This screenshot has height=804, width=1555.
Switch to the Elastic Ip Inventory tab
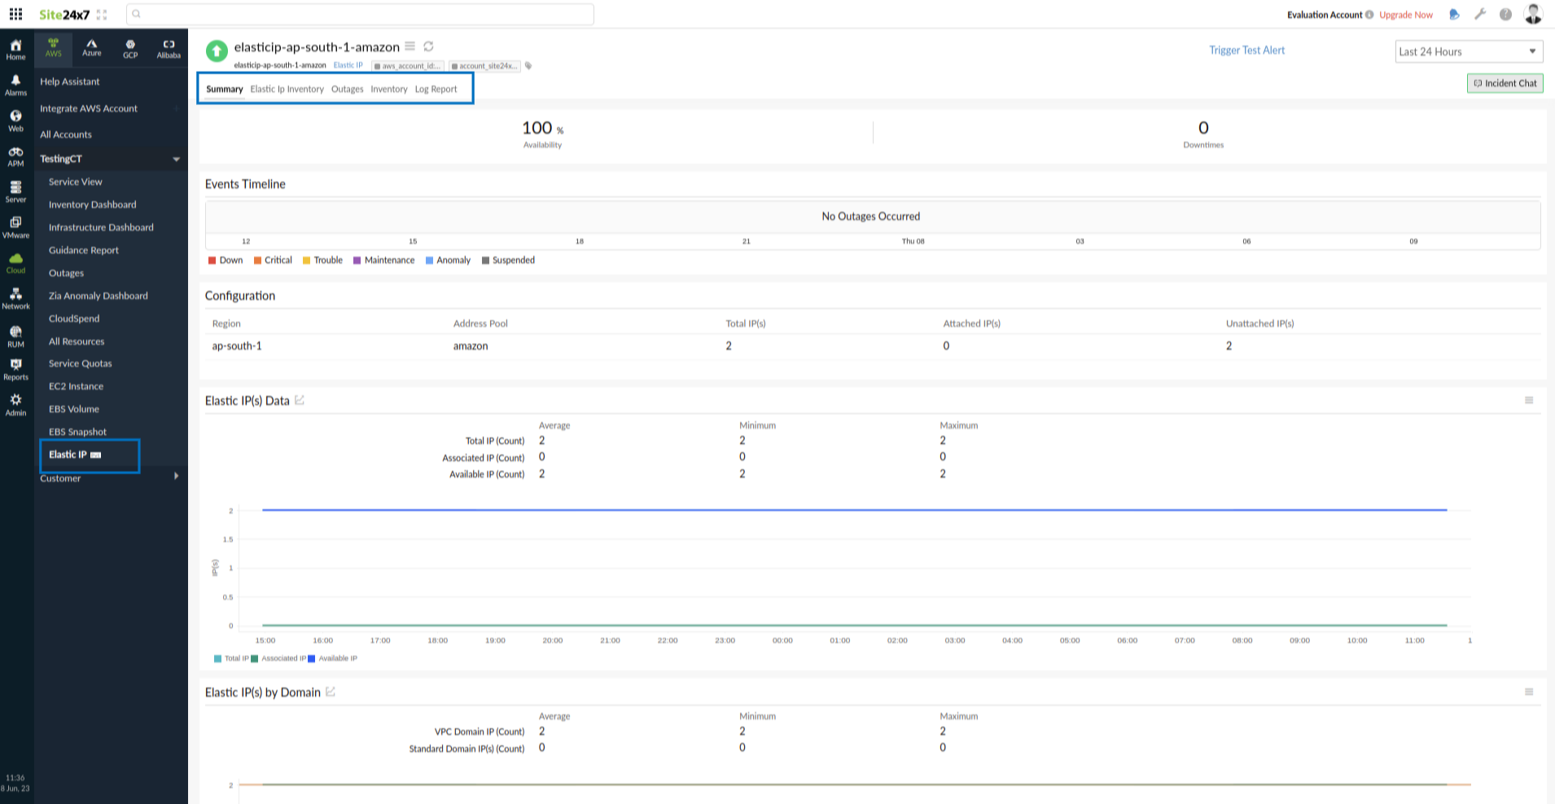[287, 89]
